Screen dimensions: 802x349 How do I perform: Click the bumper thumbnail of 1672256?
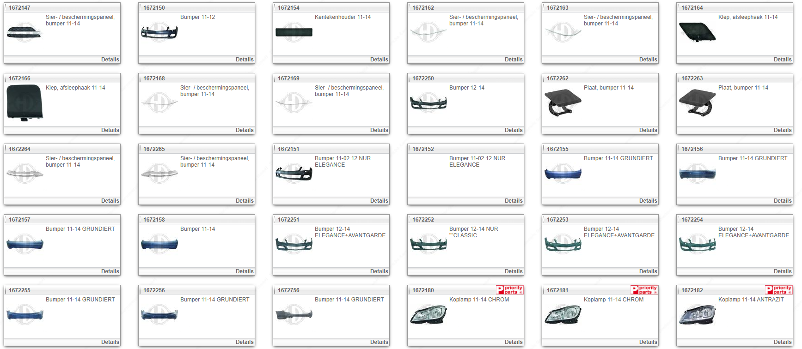point(159,315)
